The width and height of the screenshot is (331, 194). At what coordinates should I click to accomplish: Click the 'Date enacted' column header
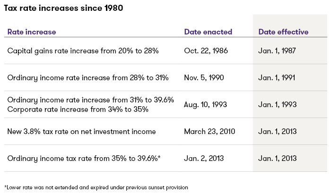pyautogui.click(x=208, y=32)
